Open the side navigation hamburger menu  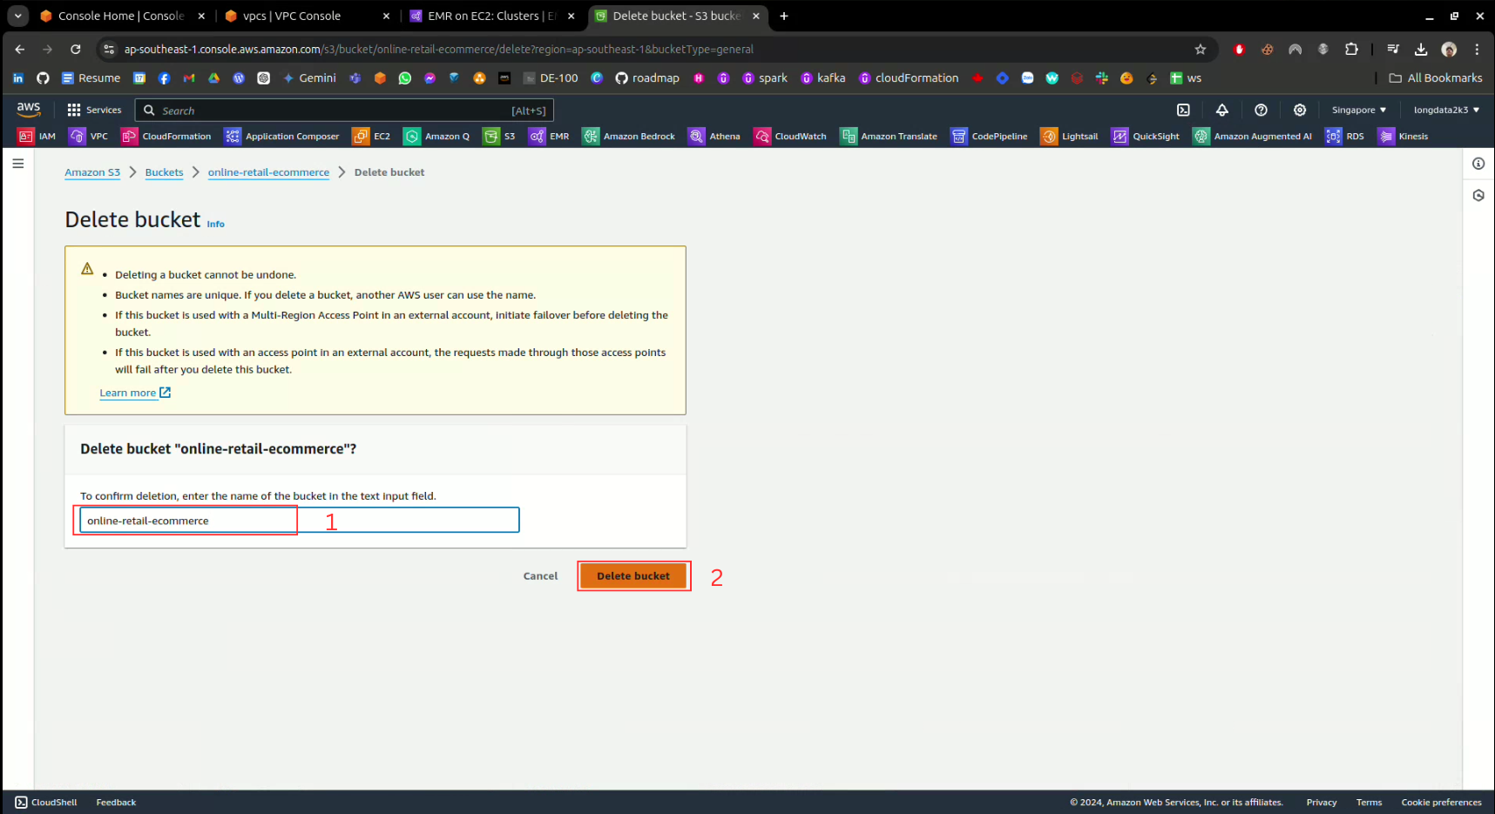coord(17,164)
